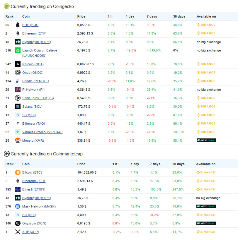The image size is (243, 240).
Task: Open Pi Network (PI) coin page
Action: [x=33, y=90]
